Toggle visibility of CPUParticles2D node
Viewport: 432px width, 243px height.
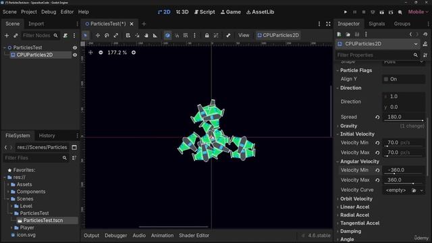pyautogui.click(x=75, y=55)
